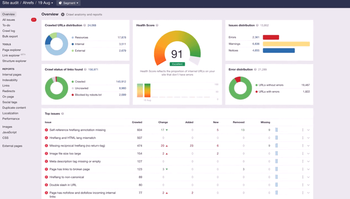
Task: Open the 24,068 crawled URLs count link
Action: (x=92, y=25)
